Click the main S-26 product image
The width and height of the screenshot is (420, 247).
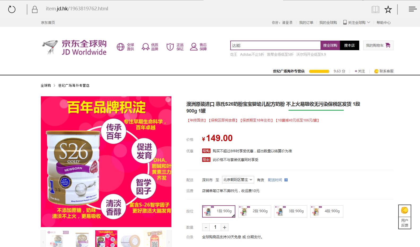point(106,162)
